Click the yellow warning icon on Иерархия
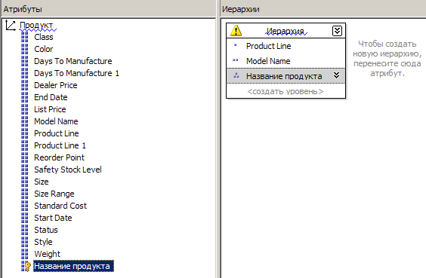The image size is (426, 278). click(236, 31)
